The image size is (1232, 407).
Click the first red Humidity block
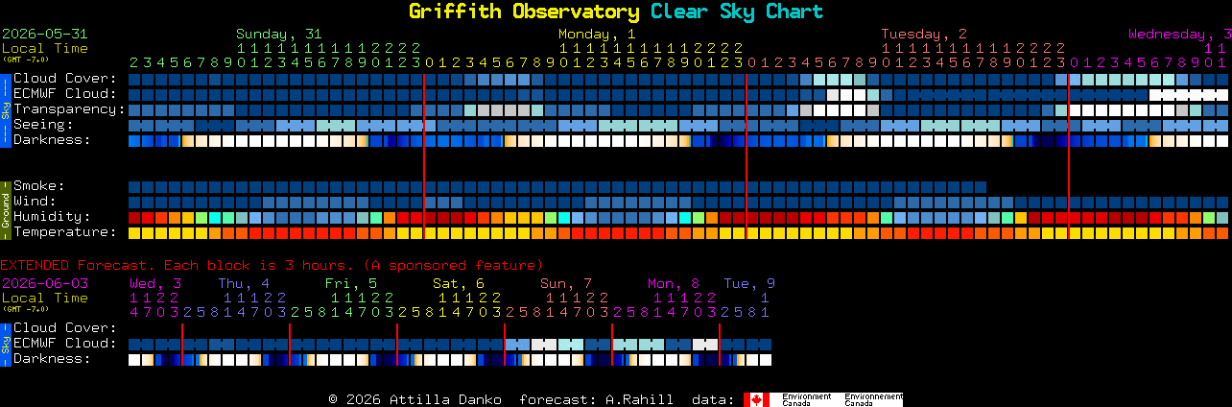point(134,218)
